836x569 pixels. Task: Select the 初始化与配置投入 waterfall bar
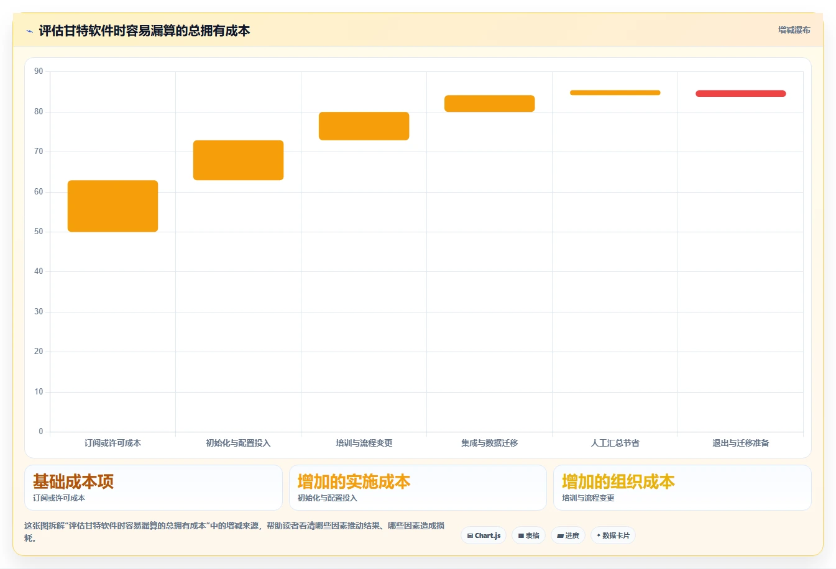click(238, 160)
